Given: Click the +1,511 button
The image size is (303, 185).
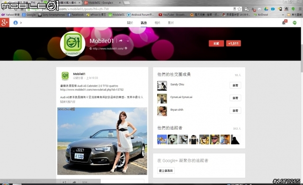Looking at the screenshot, I should 233,44.
